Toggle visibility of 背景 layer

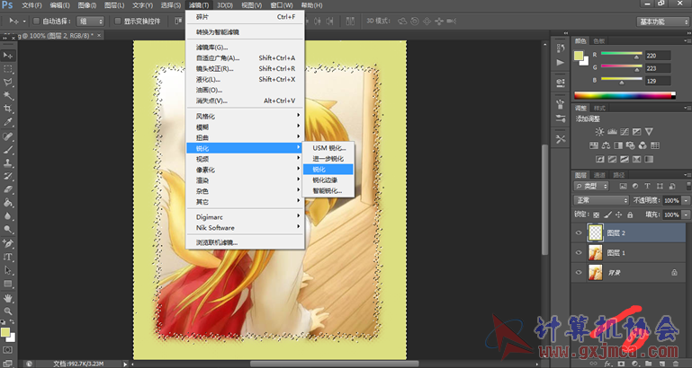pyautogui.click(x=579, y=273)
